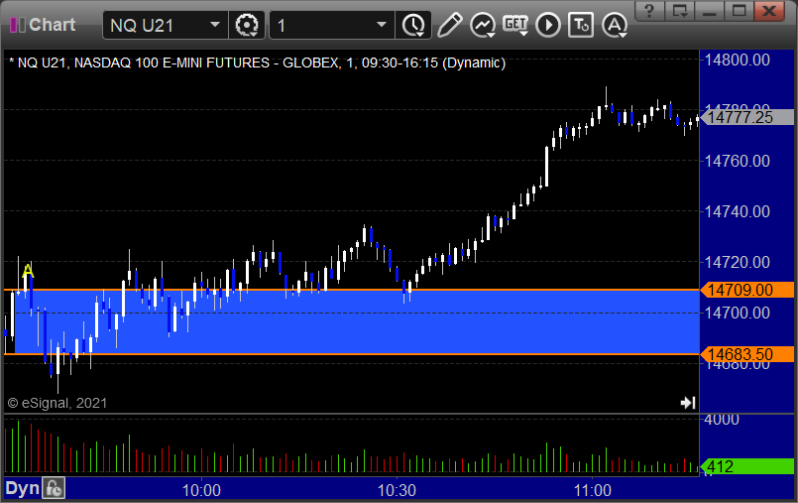The width and height of the screenshot is (798, 503).
Task: Select the 14683.50 orange price label
Action: click(747, 354)
